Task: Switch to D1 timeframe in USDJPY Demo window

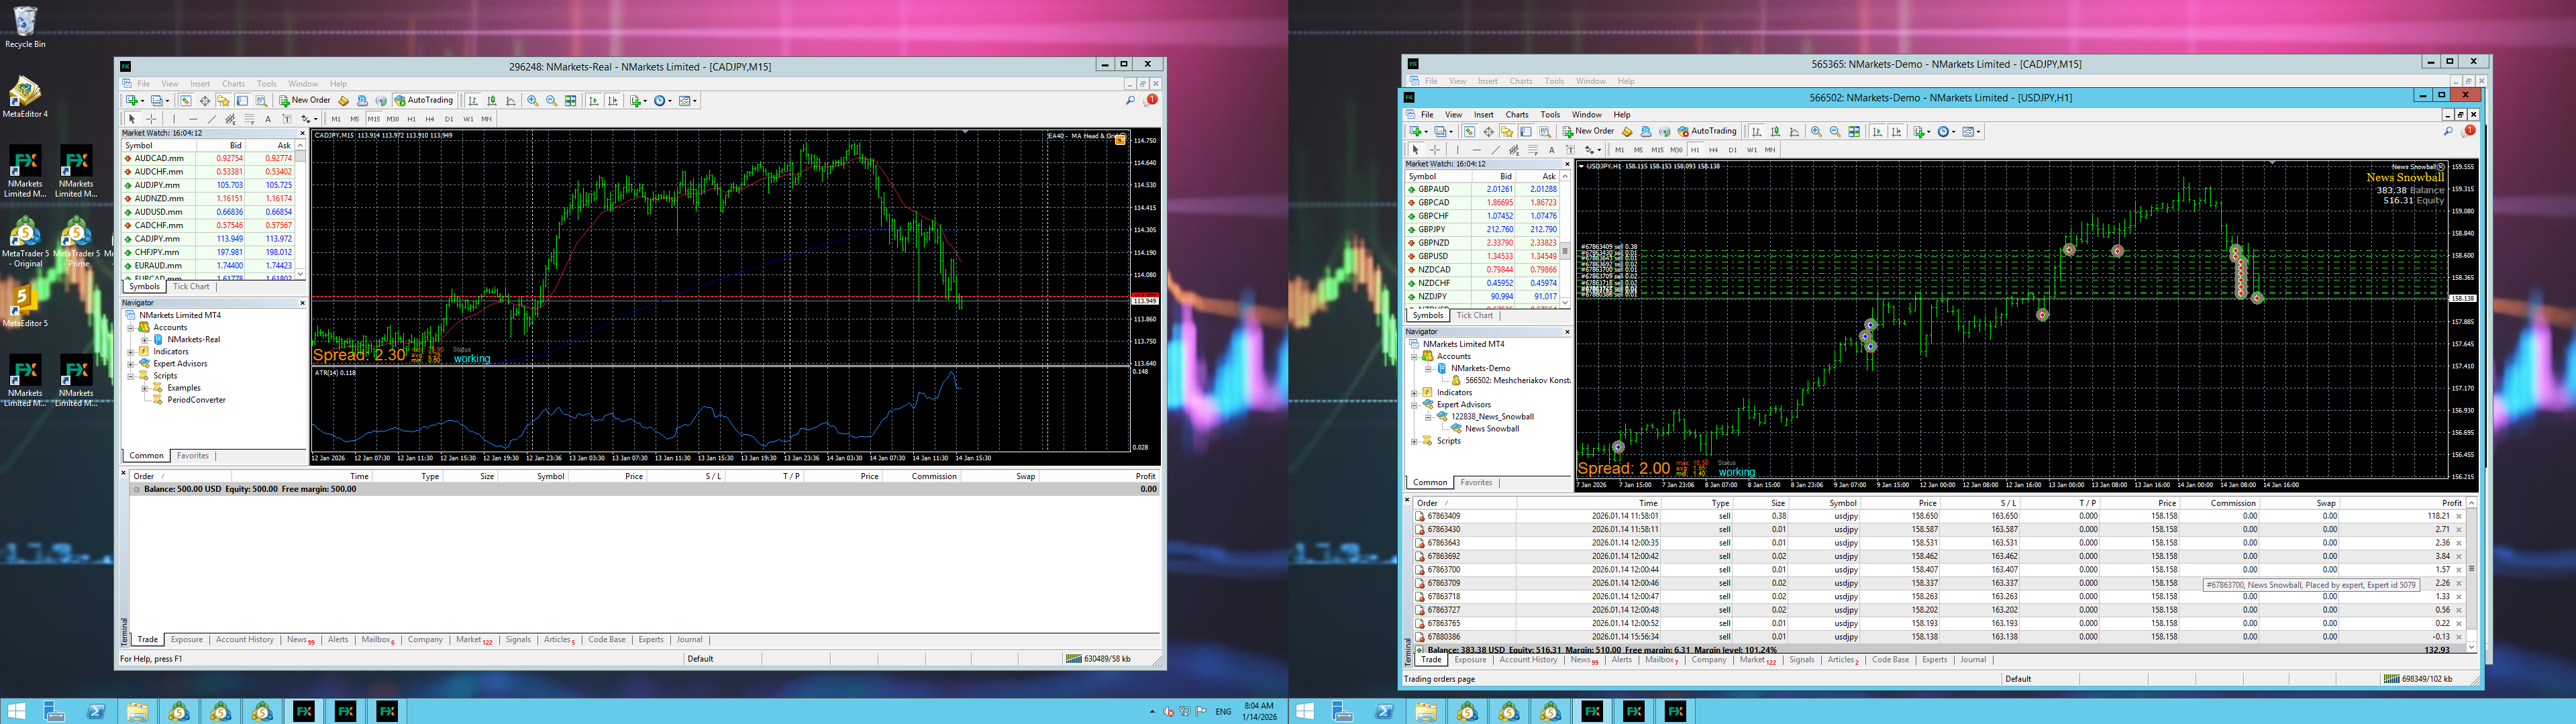Action: point(1733,150)
